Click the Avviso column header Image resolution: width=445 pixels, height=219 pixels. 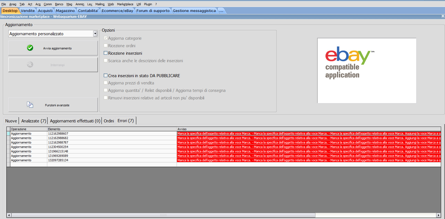tap(309, 129)
